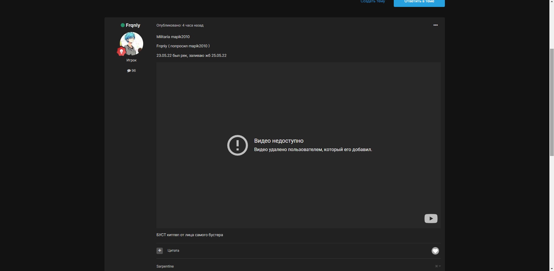Image resolution: width=554 pixels, height=271 pixels.
Task: Click the Sarpentine signature text
Action: point(165,266)
